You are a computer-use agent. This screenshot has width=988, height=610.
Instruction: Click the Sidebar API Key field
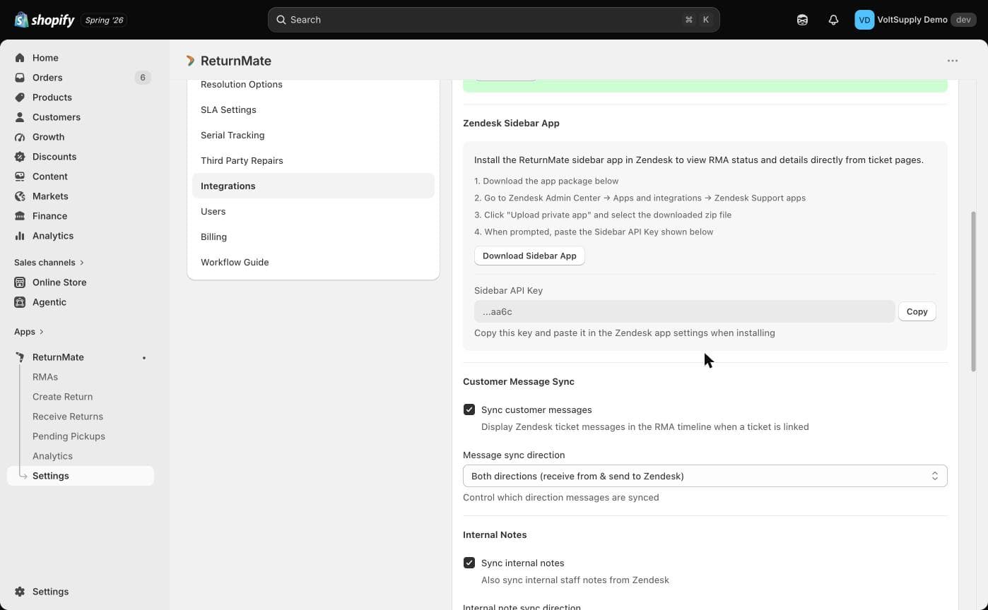coord(684,311)
